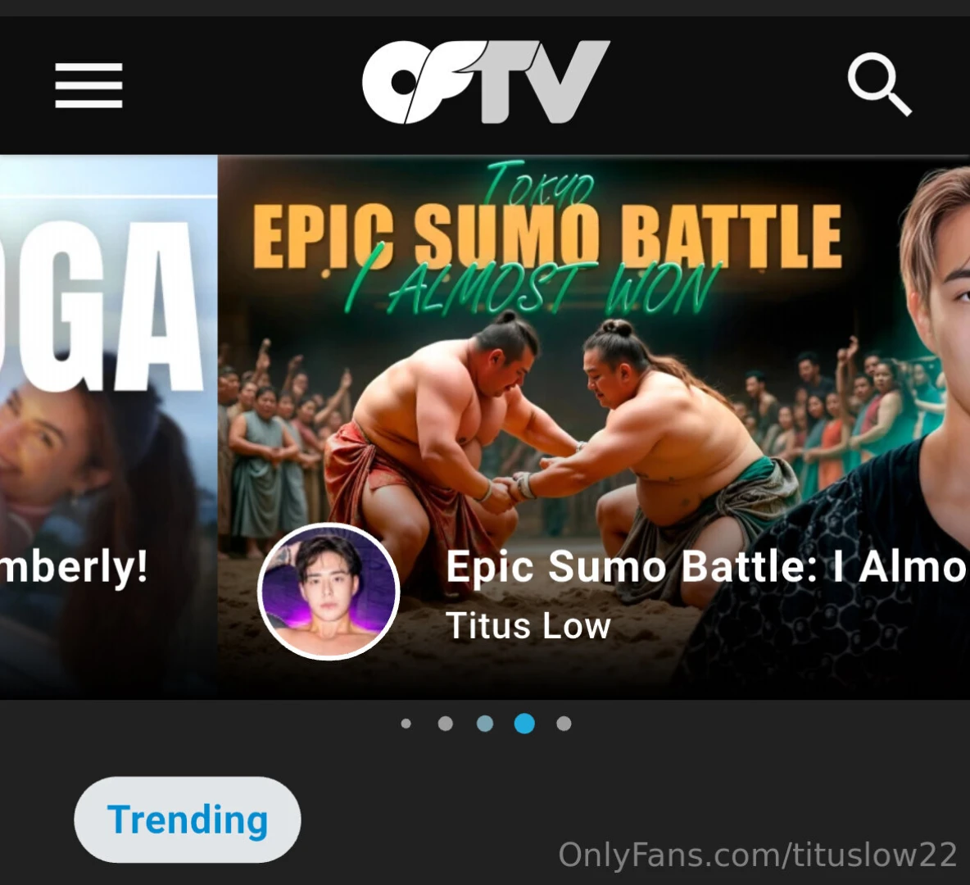
Task: Select the Trending category chip
Action: coord(188,820)
